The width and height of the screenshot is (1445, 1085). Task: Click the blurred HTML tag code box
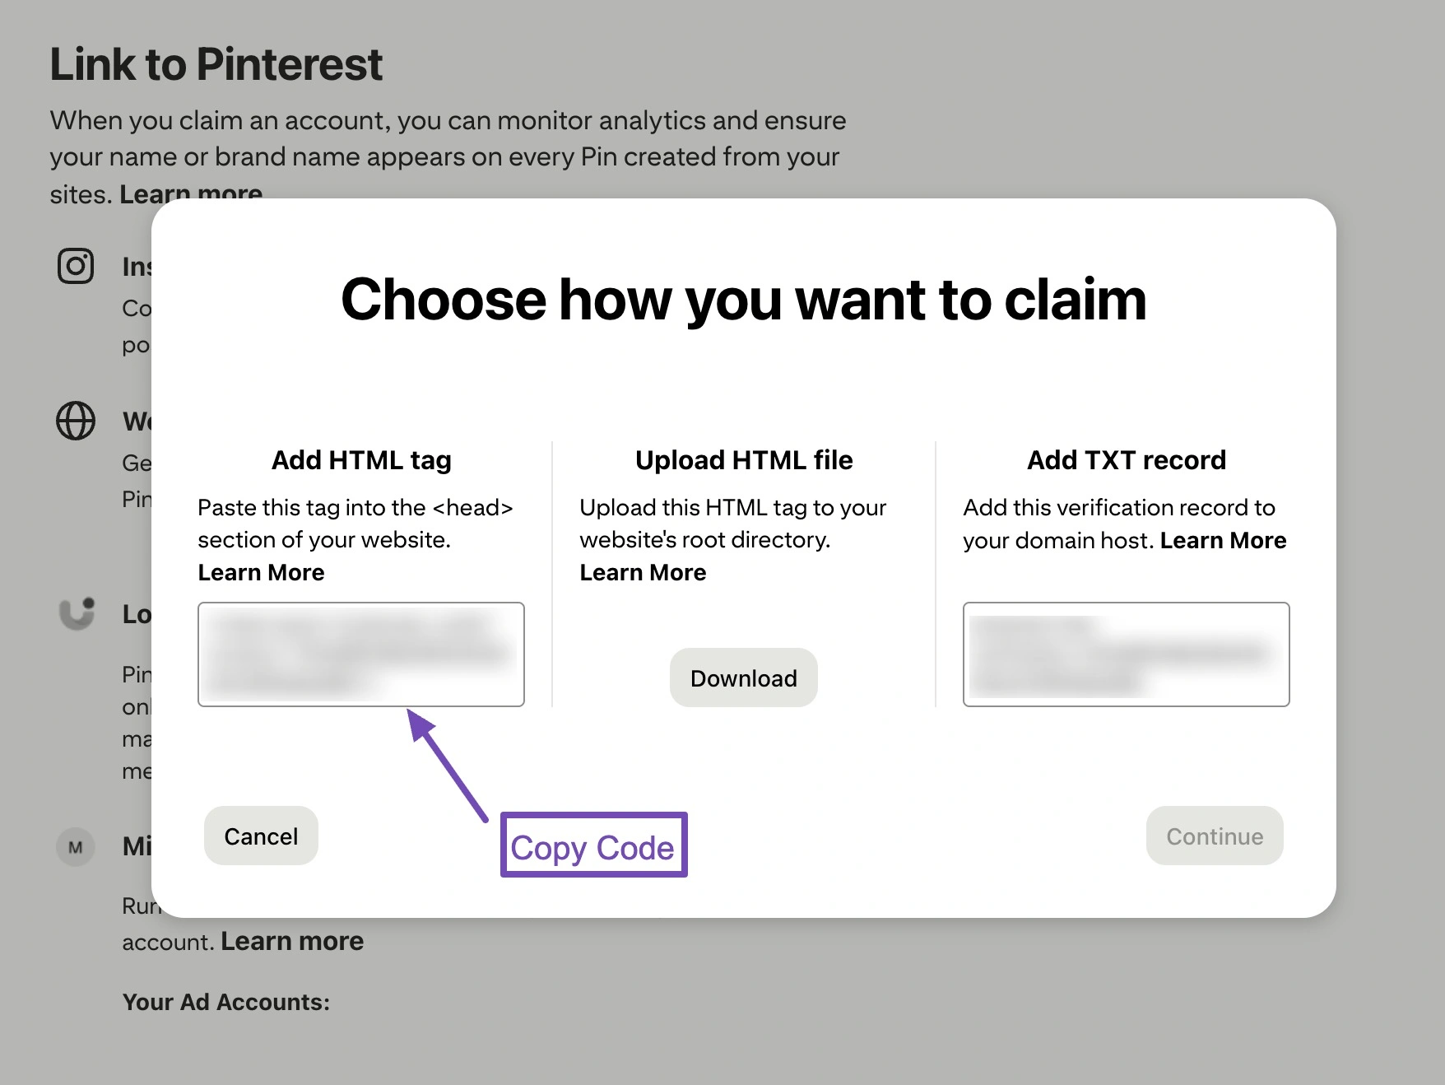(361, 654)
